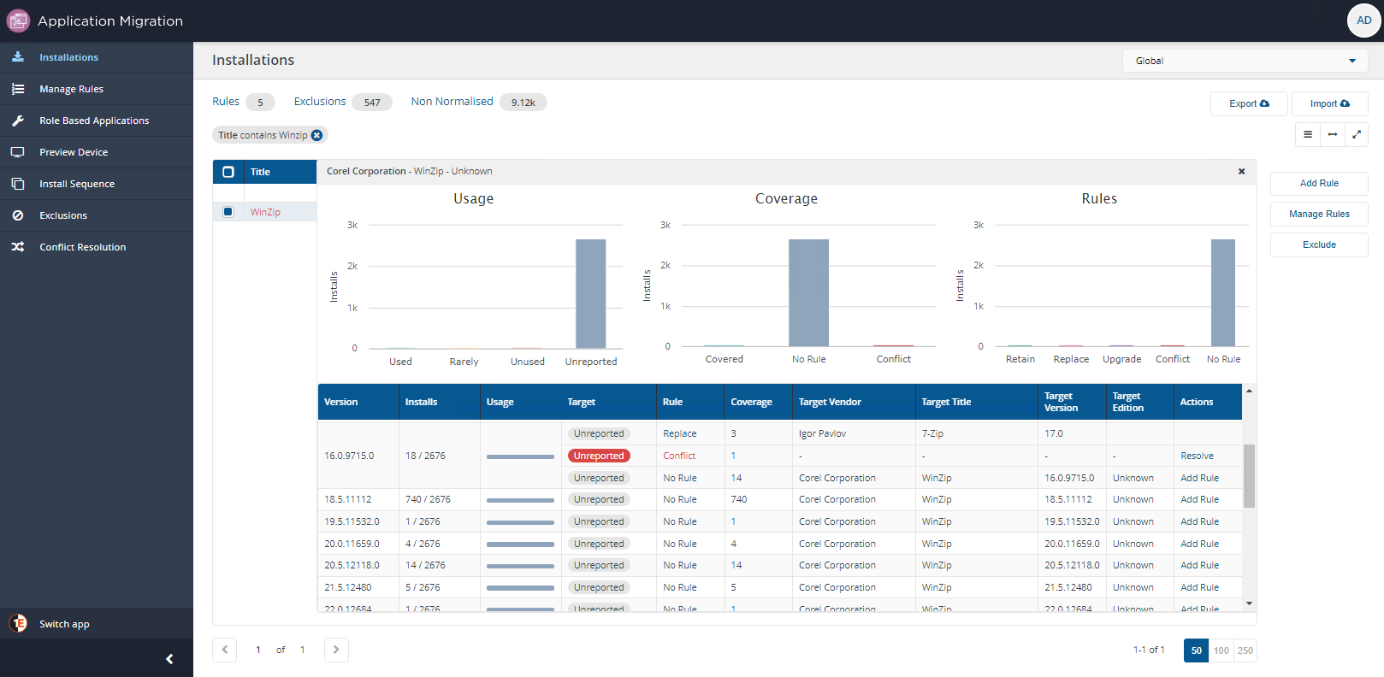Image resolution: width=1384 pixels, height=677 pixels.
Task: Click the Exclude button
Action: tap(1319, 244)
